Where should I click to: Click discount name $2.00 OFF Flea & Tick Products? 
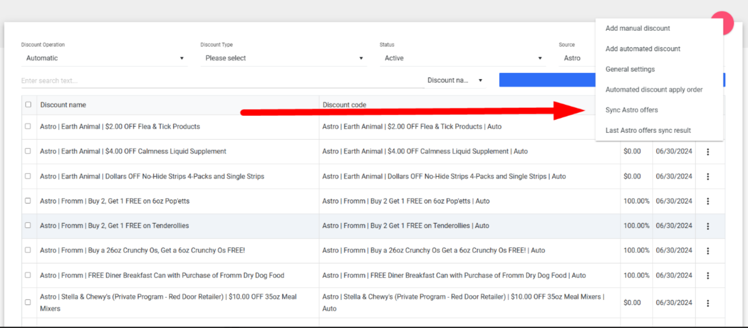120,127
